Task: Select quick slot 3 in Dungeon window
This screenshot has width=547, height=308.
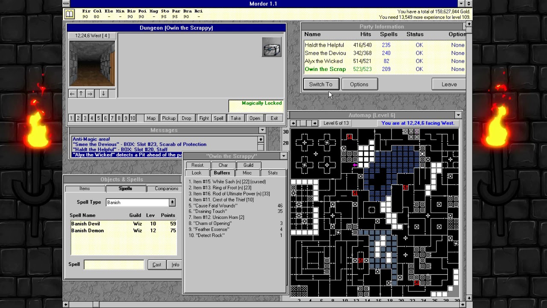Action: [x=85, y=118]
